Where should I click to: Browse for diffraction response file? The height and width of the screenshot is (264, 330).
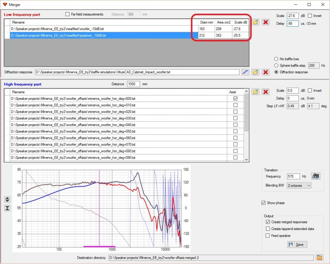coord(255,72)
